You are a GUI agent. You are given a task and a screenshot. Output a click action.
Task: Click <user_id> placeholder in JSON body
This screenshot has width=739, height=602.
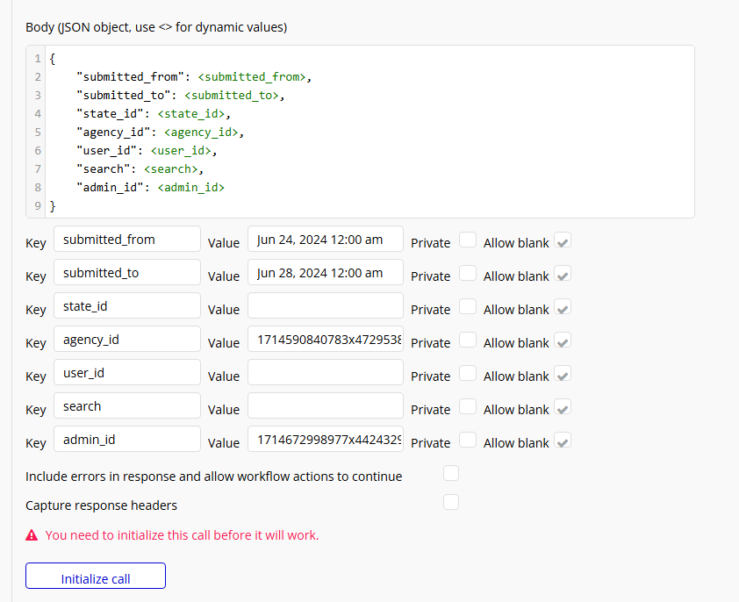(x=181, y=150)
